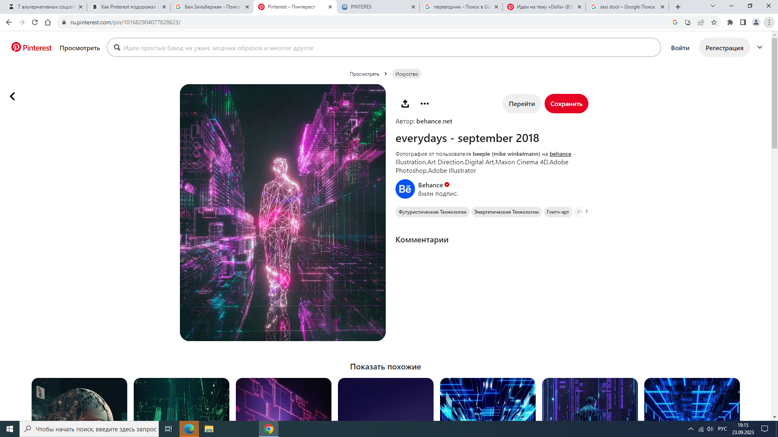Image resolution: width=778 pixels, height=437 pixels.
Task: Click the Регистрация button
Action: 724,48
